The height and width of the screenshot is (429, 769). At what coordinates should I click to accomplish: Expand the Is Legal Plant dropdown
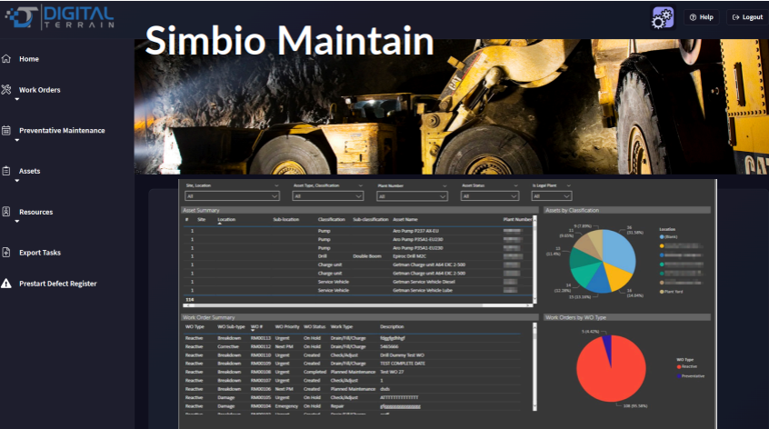[551, 195]
